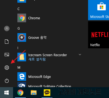Expand the Icecream Screen Recorder folder chevron
This screenshot has height=98, width=109.
click(80, 55)
